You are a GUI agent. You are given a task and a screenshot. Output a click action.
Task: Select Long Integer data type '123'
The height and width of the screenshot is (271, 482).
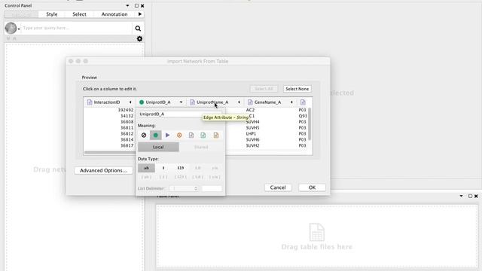click(181, 168)
